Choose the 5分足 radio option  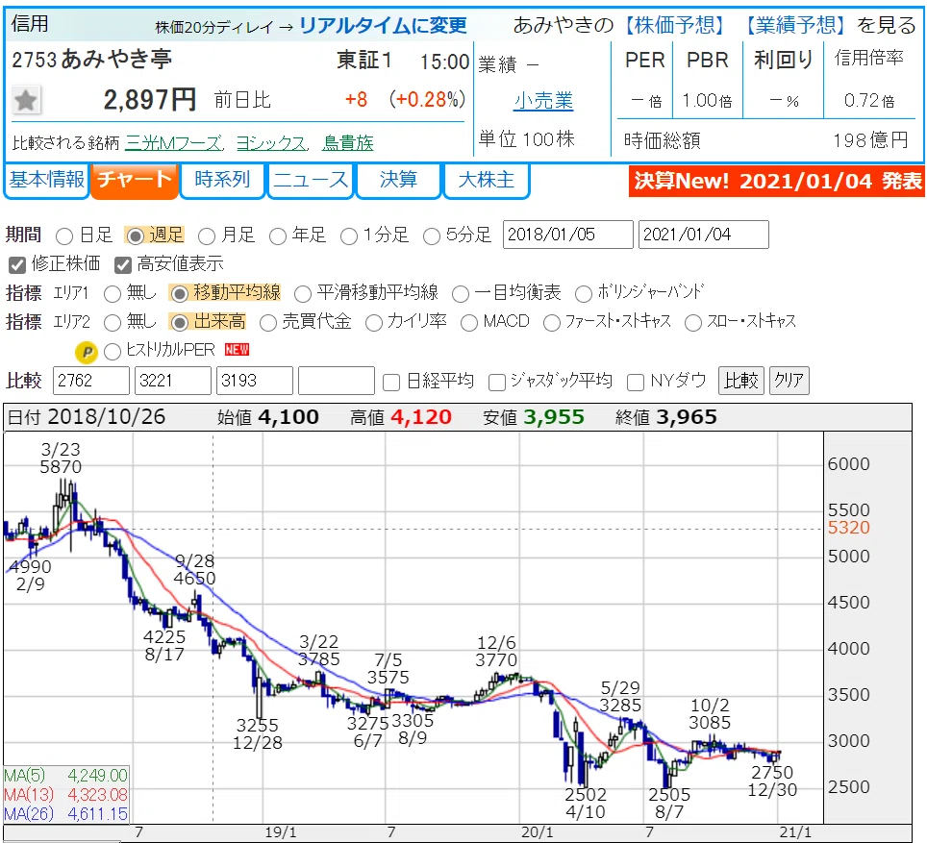(x=432, y=236)
